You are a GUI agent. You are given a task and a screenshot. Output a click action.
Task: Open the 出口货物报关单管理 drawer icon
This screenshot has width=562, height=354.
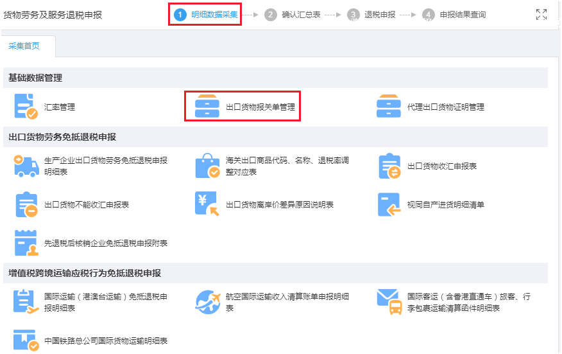(x=207, y=107)
